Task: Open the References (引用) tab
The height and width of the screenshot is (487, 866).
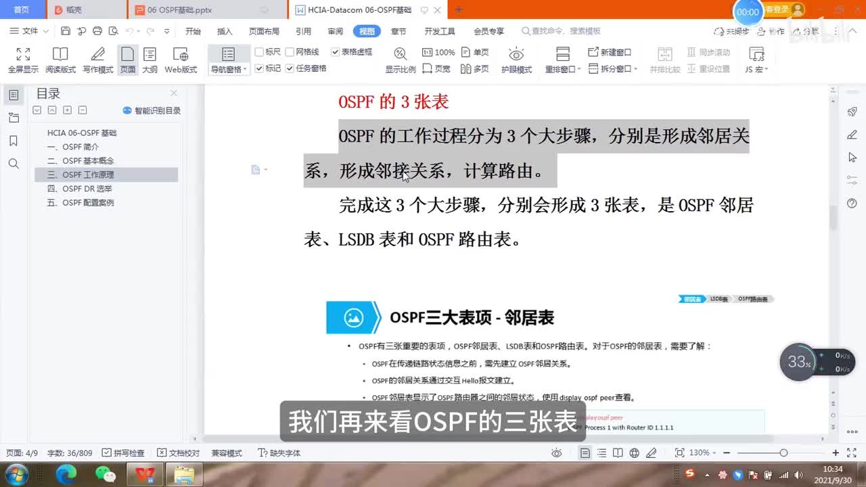Action: (303, 31)
